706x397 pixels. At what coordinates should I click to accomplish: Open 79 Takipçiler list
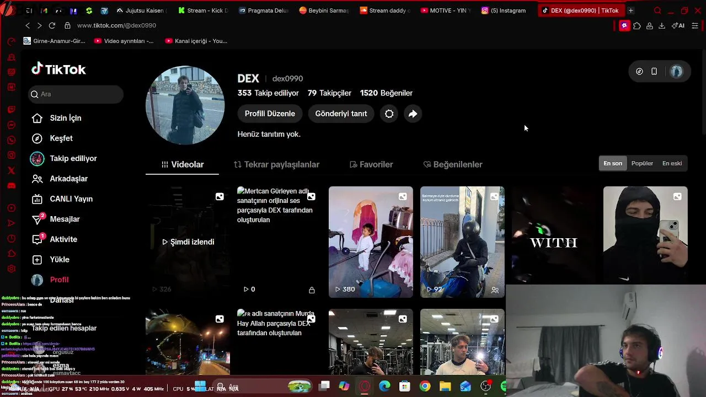[x=329, y=93]
